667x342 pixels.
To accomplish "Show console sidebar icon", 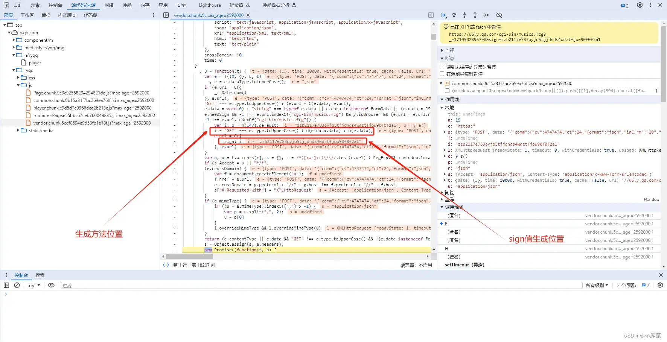I will [6, 285].
